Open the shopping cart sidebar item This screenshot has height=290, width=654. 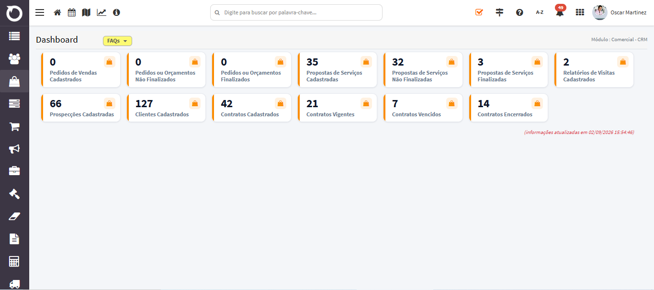(14, 126)
